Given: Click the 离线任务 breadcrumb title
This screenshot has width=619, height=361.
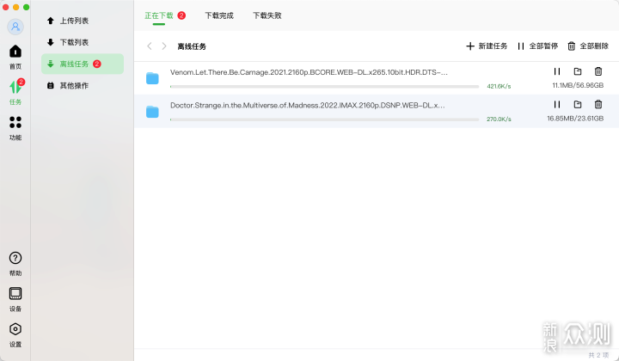Looking at the screenshot, I should pyautogui.click(x=192, y=46).
